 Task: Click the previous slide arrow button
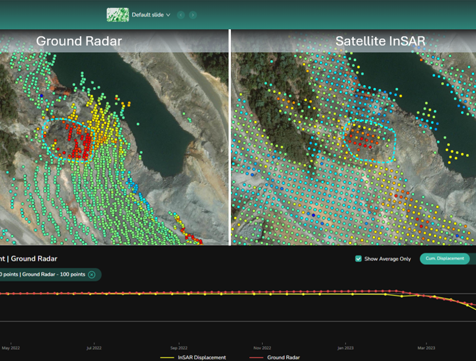coord(181,15)
